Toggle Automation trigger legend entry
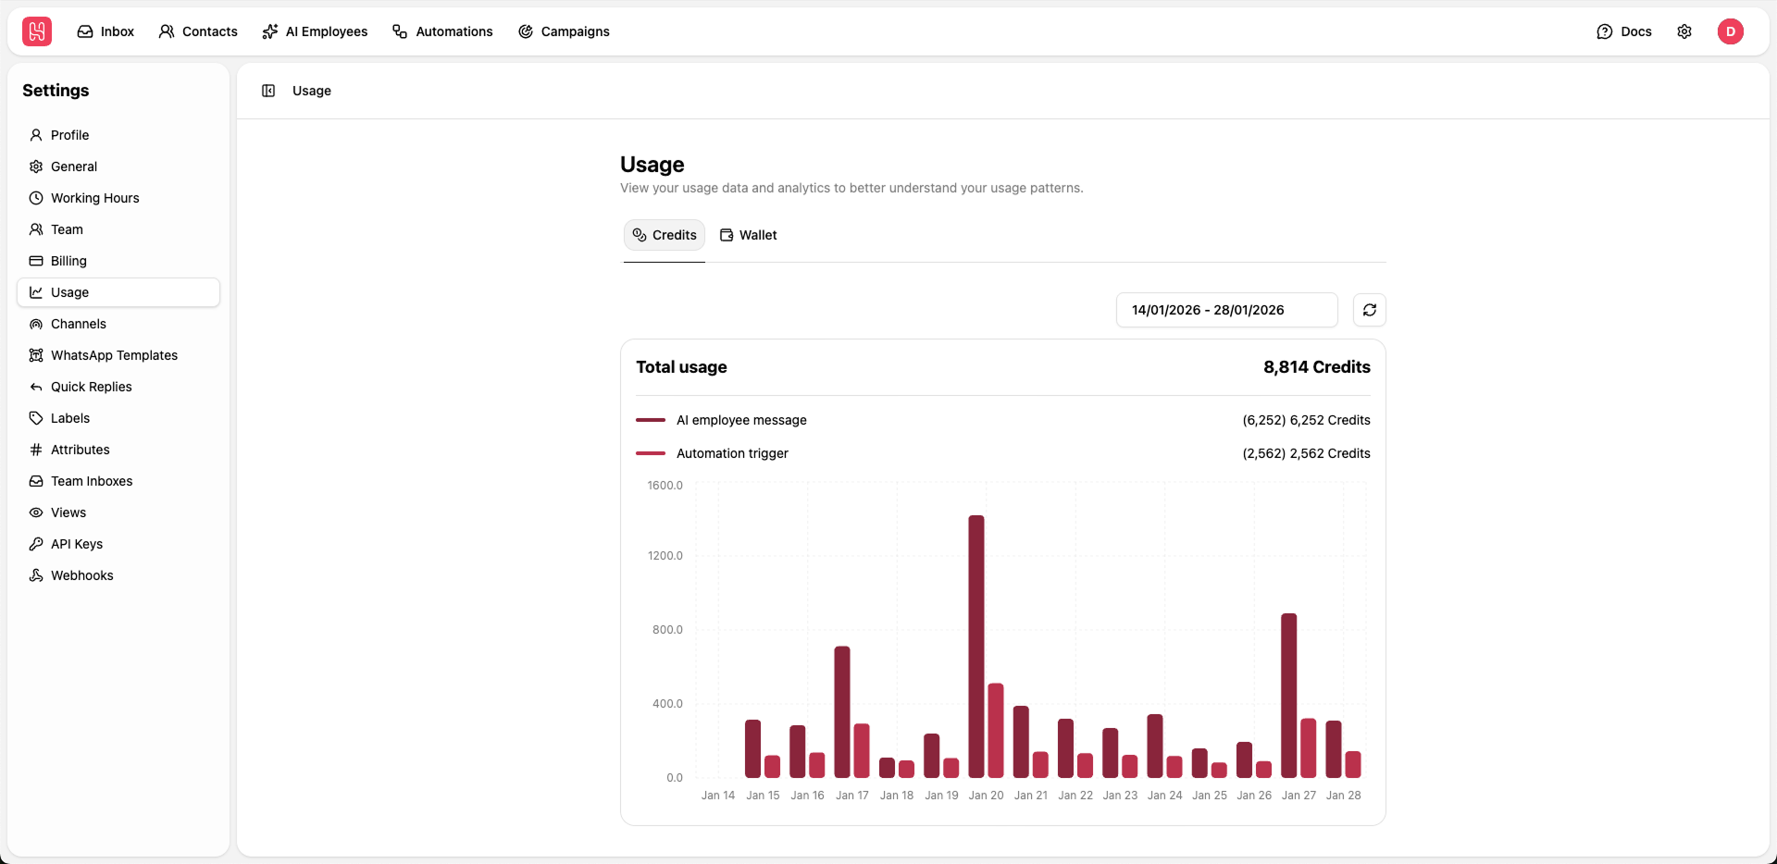 [x=713, y=453]
